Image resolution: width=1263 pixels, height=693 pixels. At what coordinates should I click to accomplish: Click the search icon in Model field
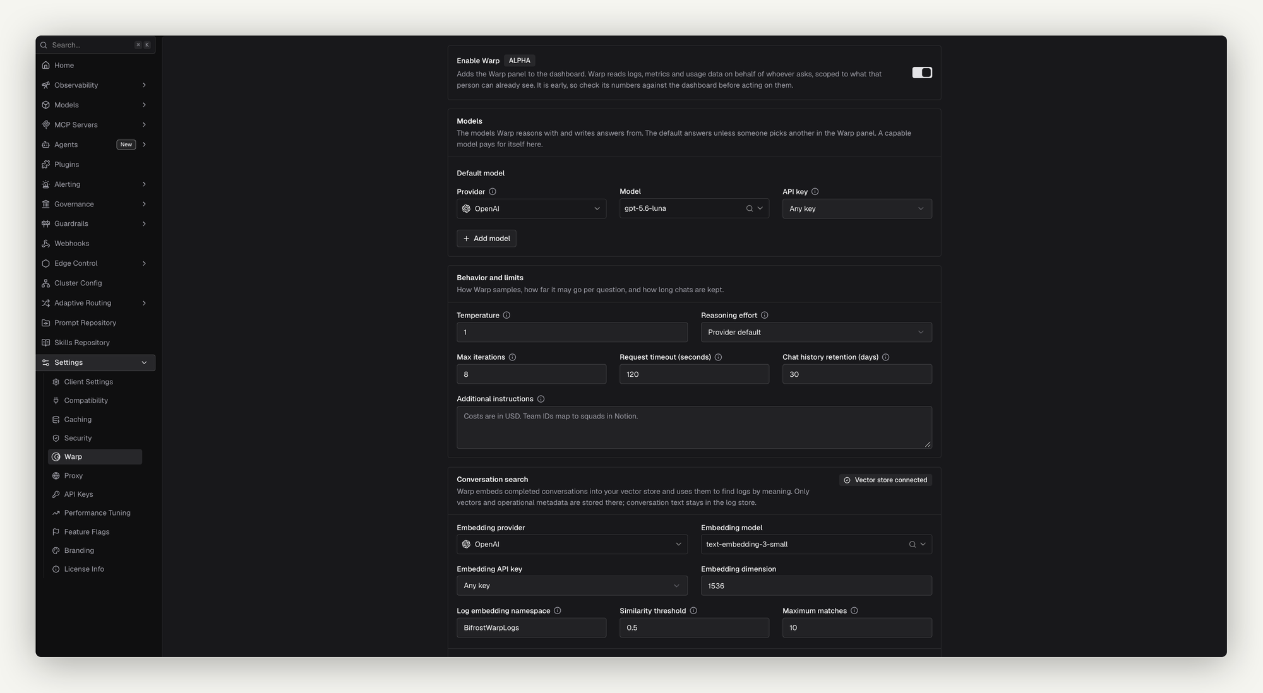click(750, 209)
